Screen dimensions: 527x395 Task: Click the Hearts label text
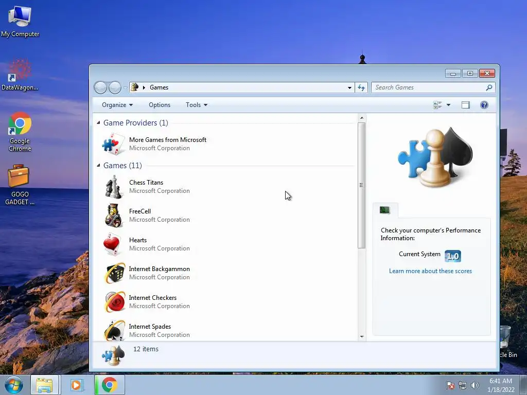tap(138, 240)
